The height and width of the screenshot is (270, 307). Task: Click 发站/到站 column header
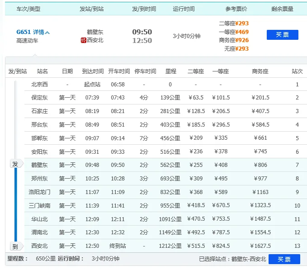(91, 9)
